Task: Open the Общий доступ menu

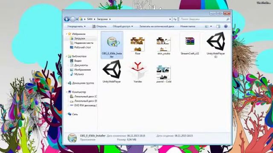Action: click(123, 26)
